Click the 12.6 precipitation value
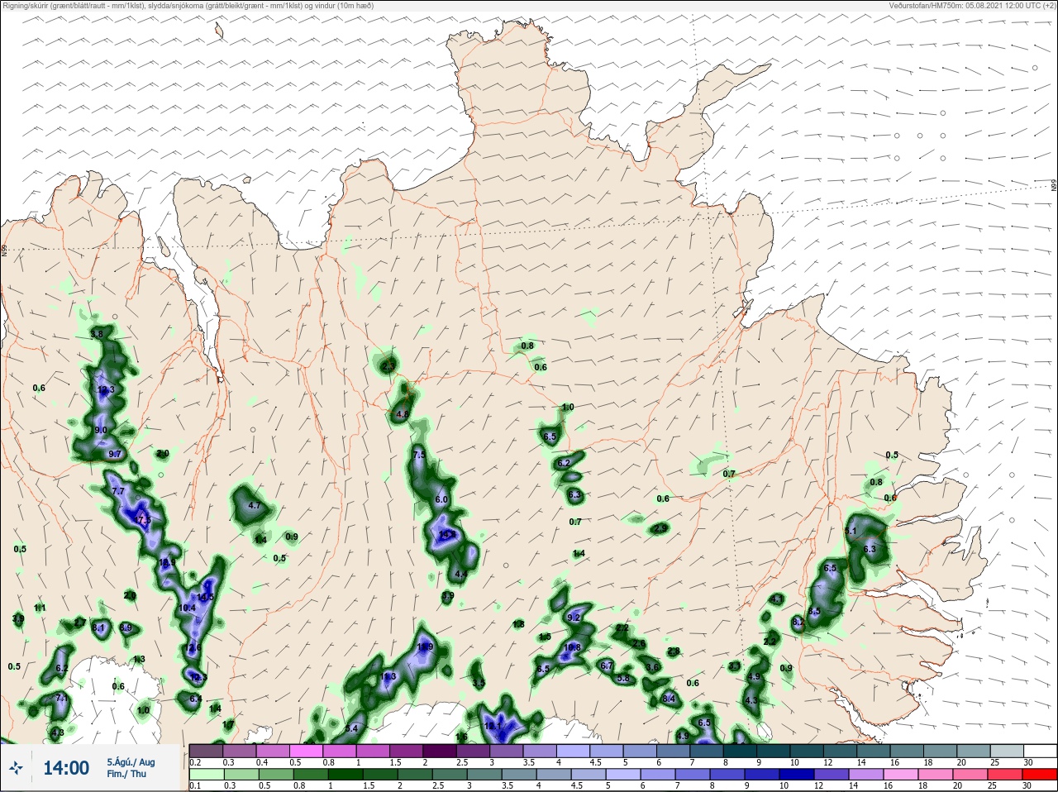This screenshot has height=792, width=1058. point(193,648)
